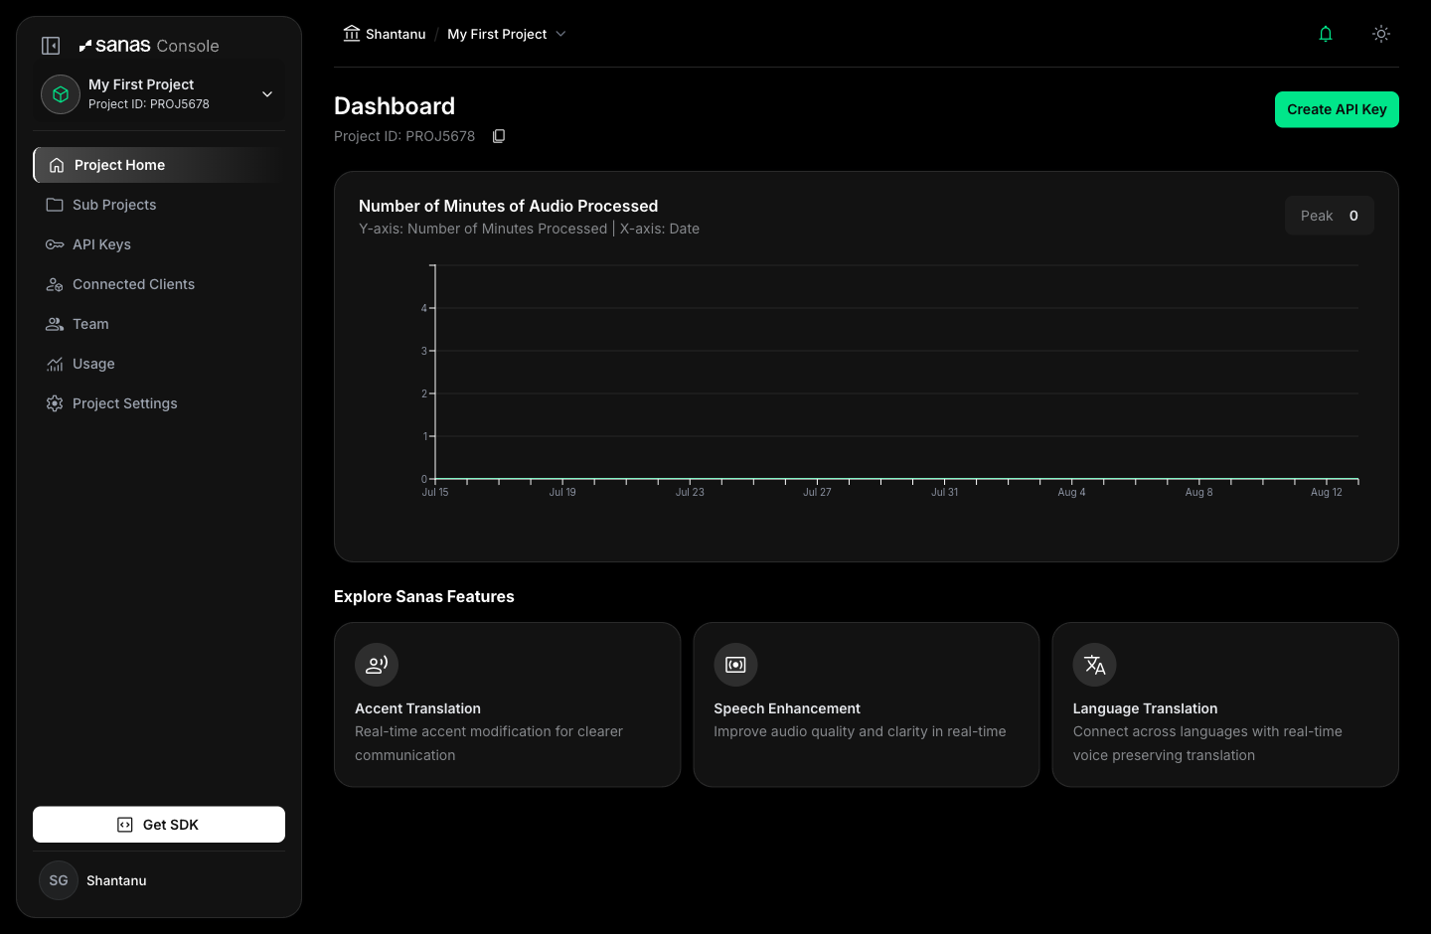This screenshot has height=934, width=1431.
Task: Click the 'Aug 12' x-axis label
Action: 1326,492
